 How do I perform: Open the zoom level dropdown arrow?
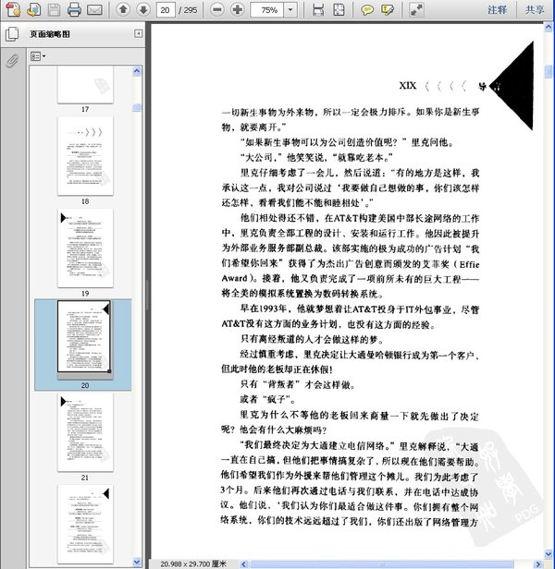point(290,10)
